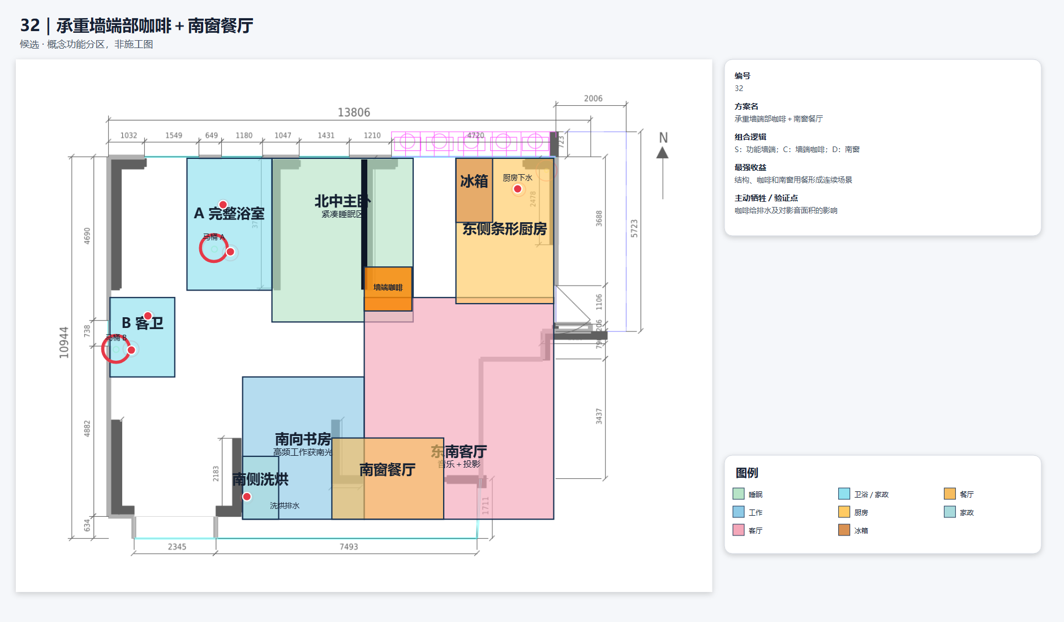The width and height of the screenshot is (1064, 622).
Task: Click the red dot above B 客卫 label
Action: coord(148,316)
